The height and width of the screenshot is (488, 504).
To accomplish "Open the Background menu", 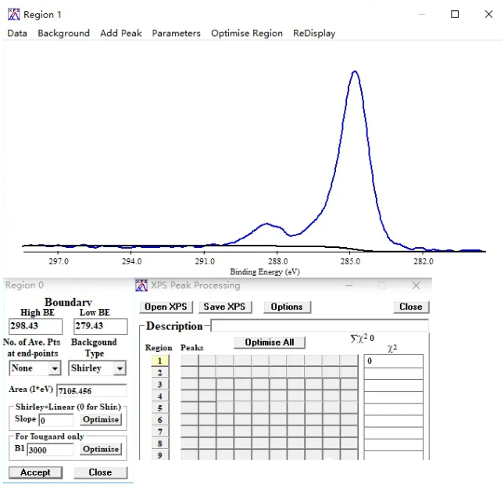I will click(63, 33).
